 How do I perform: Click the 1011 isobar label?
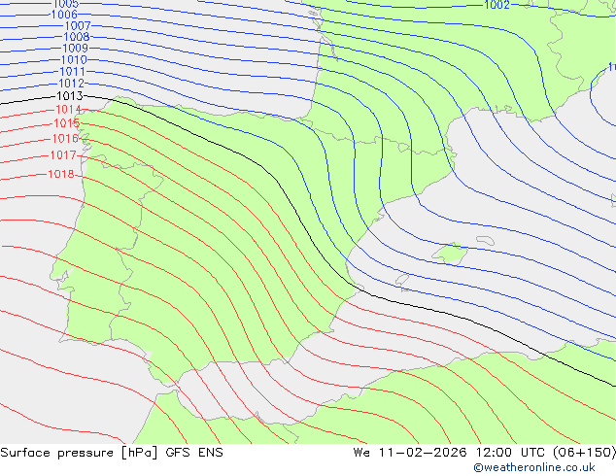point(73,72)
